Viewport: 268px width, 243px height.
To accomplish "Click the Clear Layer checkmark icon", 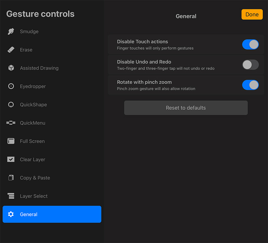I will click(11, 159).
